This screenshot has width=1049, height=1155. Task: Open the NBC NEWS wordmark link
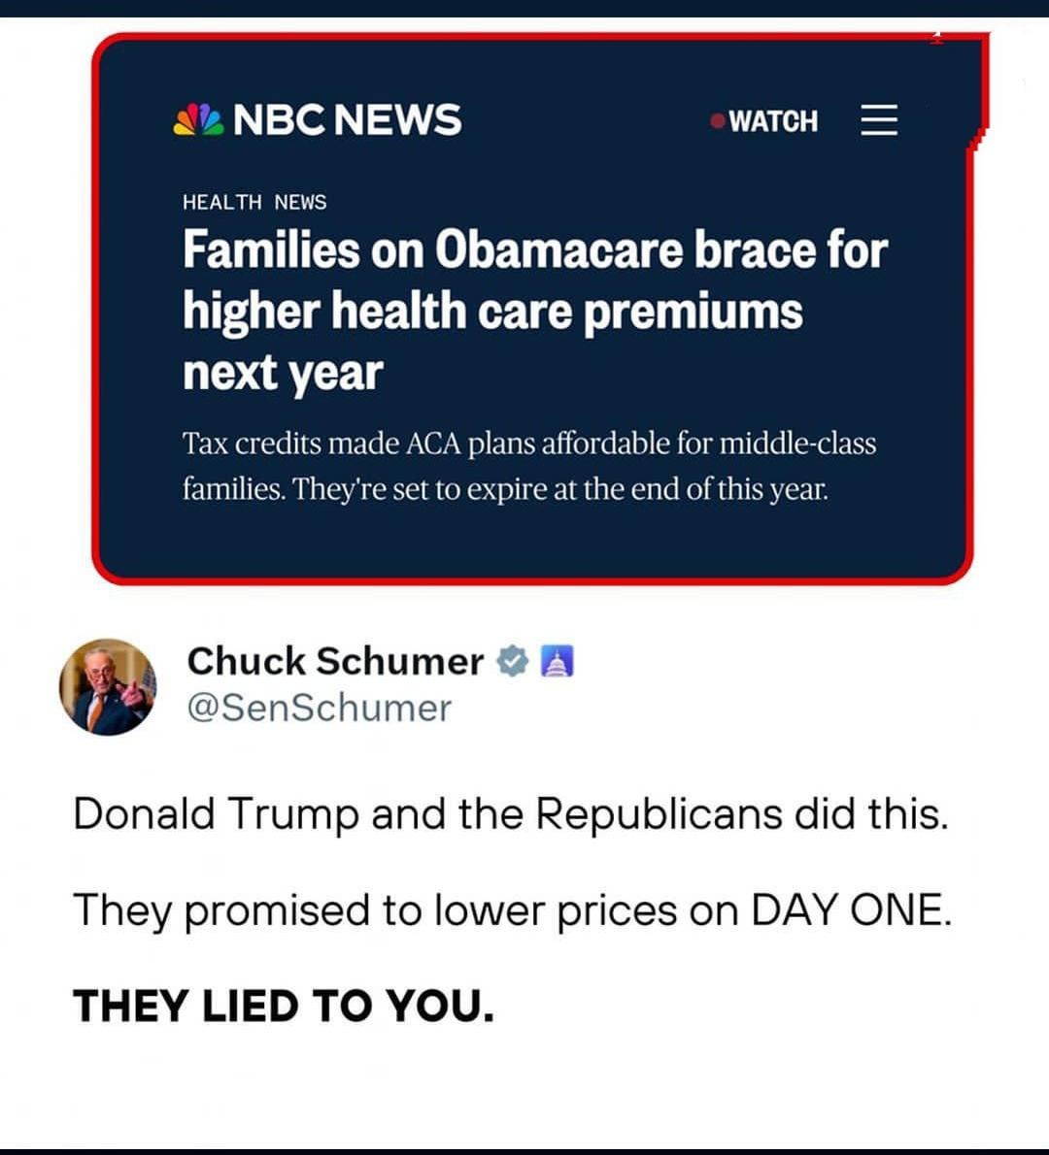tap(347, 119)
